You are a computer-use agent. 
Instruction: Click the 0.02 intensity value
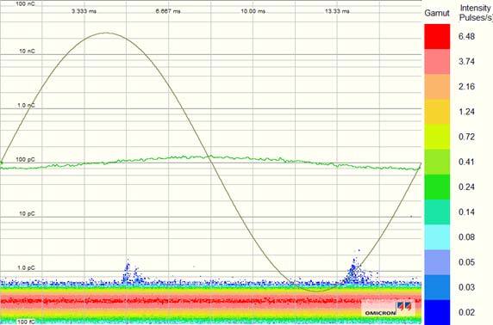[x=466, y=312]
